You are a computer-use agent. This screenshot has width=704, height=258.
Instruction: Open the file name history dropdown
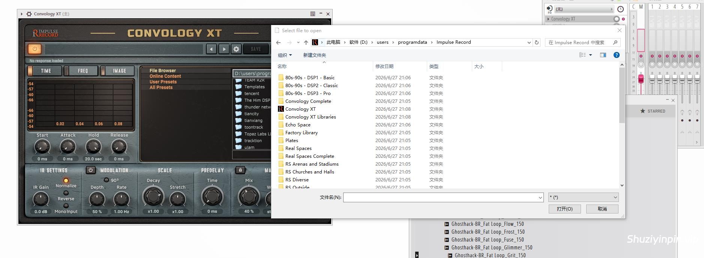[x=540, y=197]
